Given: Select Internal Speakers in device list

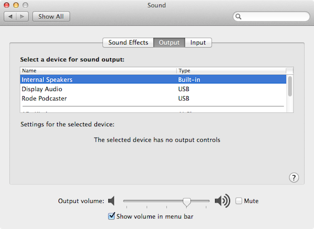Looking at the screenshot, I should click(x=153, y=80).
